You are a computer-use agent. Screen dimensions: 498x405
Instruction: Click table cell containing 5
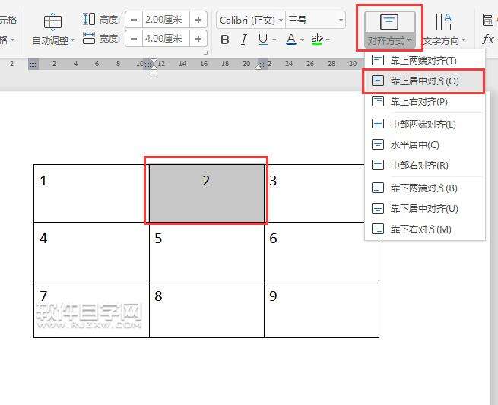pyautogui.click(x=207, y=251)
